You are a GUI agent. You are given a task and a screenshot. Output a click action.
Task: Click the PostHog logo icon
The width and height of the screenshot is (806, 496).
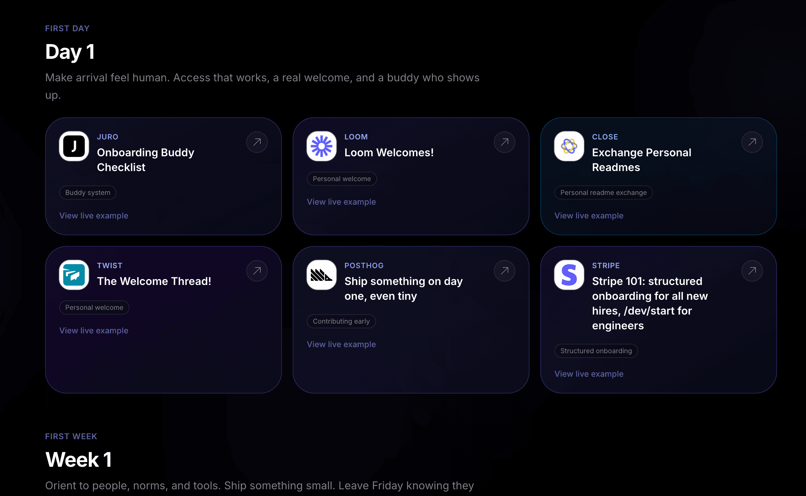click(322, 275)
